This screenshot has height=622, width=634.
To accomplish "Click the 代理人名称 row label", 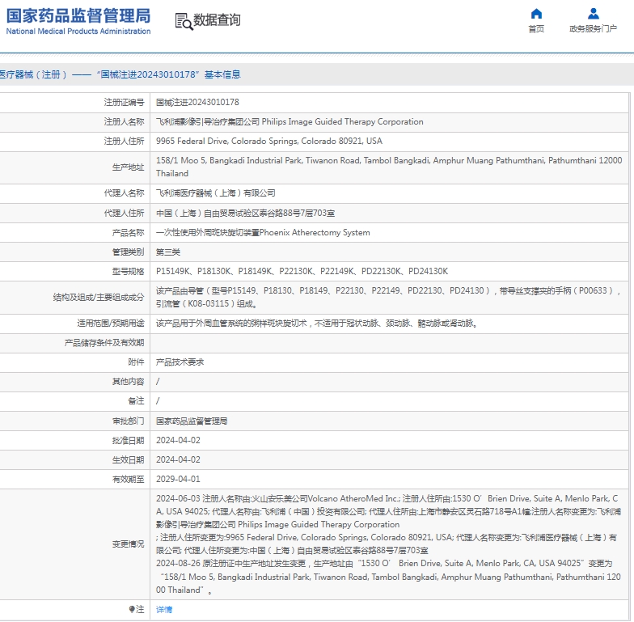I will pos(125,193).
